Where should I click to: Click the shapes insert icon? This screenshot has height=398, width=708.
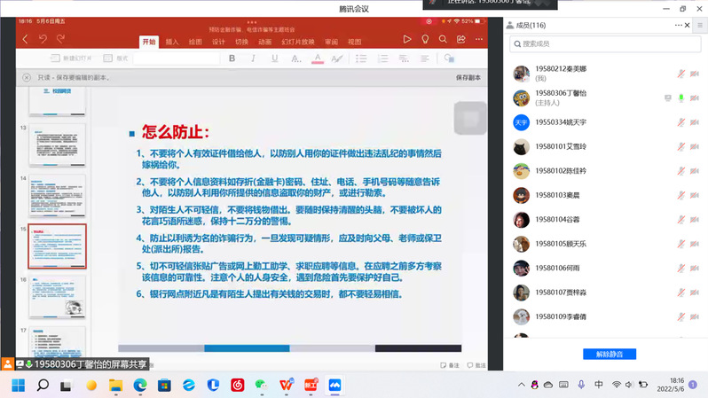coord(449,59)
